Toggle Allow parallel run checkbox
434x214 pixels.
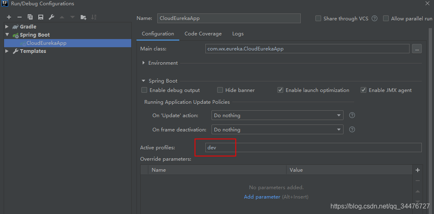[386, 19]
